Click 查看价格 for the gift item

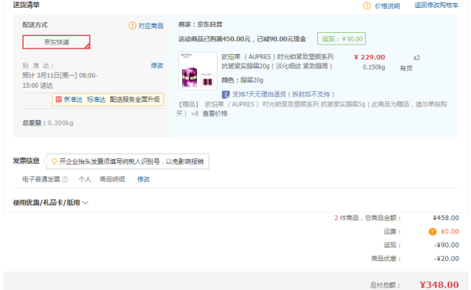click(x=215, y=114)
